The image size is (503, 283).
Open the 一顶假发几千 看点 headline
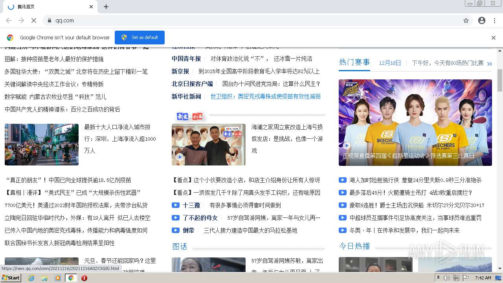246,193
